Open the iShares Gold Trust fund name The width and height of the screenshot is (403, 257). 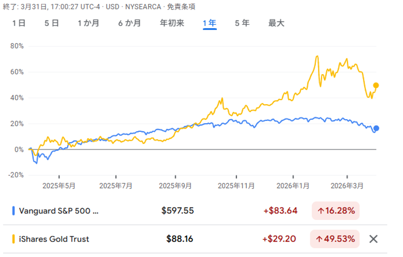click(54, 239)
